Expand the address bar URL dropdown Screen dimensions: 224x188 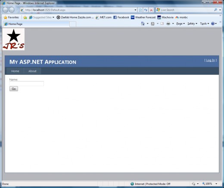point(135,10)
